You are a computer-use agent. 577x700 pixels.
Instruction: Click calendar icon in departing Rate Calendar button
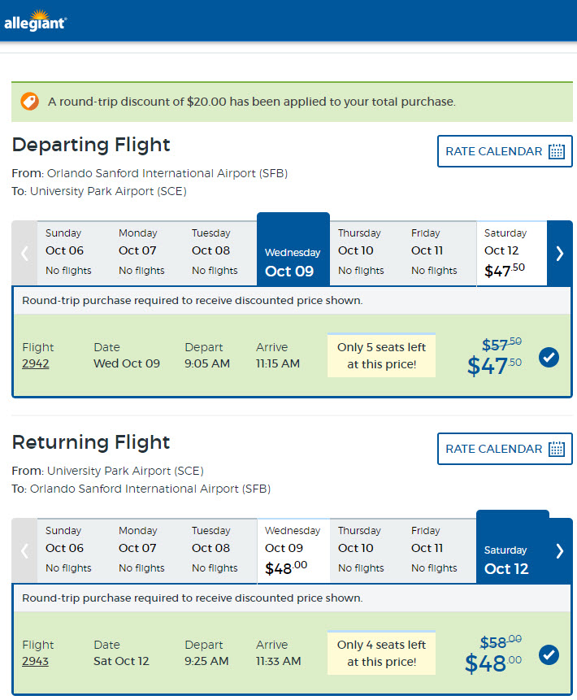coord(557,151)
